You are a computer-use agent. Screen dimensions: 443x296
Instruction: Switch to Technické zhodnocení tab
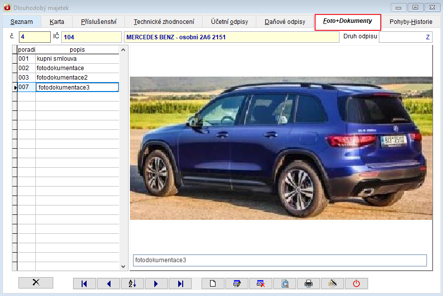(x=164, y=22)
